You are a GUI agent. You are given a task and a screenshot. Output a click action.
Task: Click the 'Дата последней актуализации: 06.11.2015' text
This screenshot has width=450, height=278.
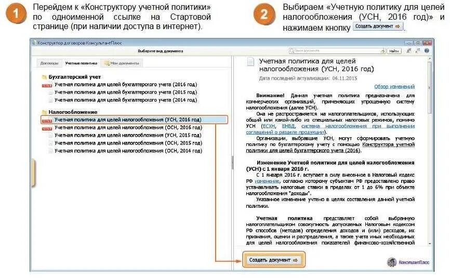(x=308, y=78)
